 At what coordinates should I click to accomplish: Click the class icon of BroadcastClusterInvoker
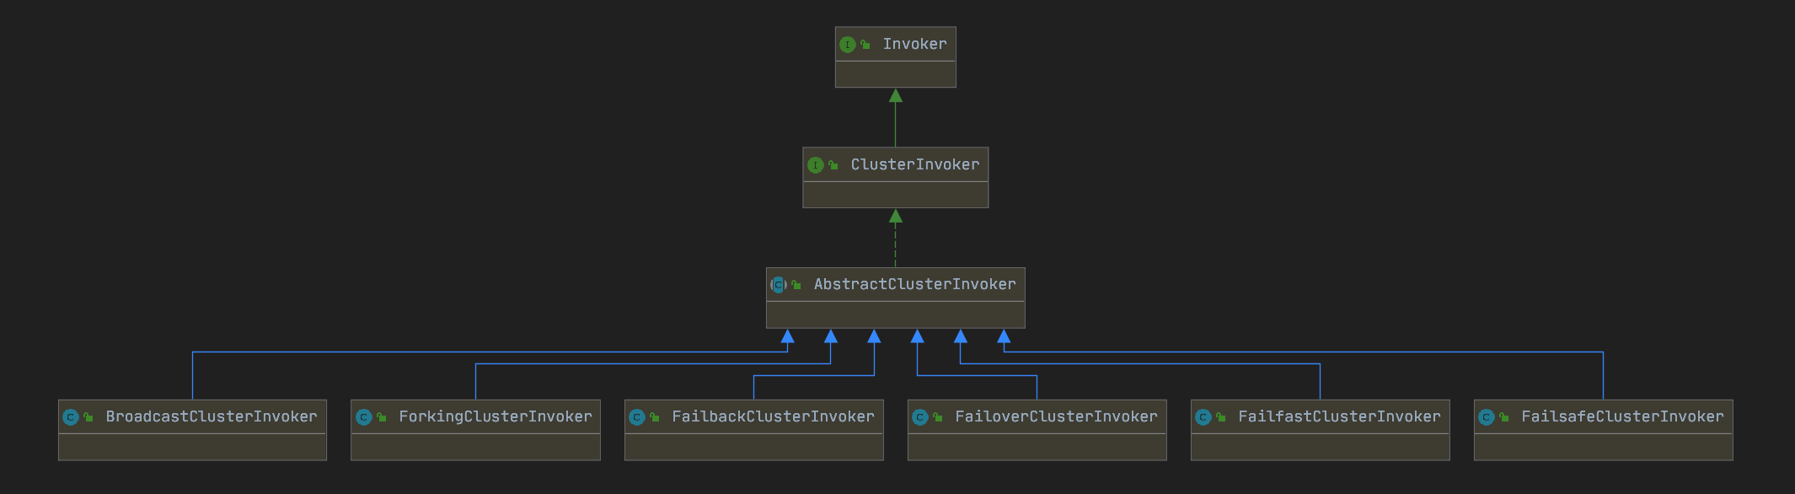click(x=71, y=417)
